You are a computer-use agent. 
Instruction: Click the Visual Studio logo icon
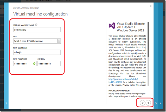click(x=112, y=26)
